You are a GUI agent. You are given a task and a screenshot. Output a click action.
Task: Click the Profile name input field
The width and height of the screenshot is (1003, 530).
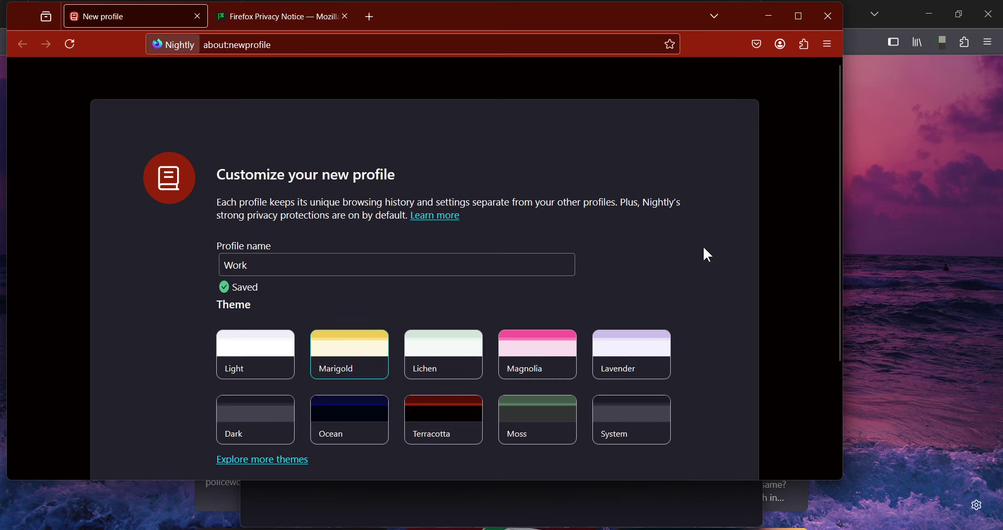click(397, 265)
